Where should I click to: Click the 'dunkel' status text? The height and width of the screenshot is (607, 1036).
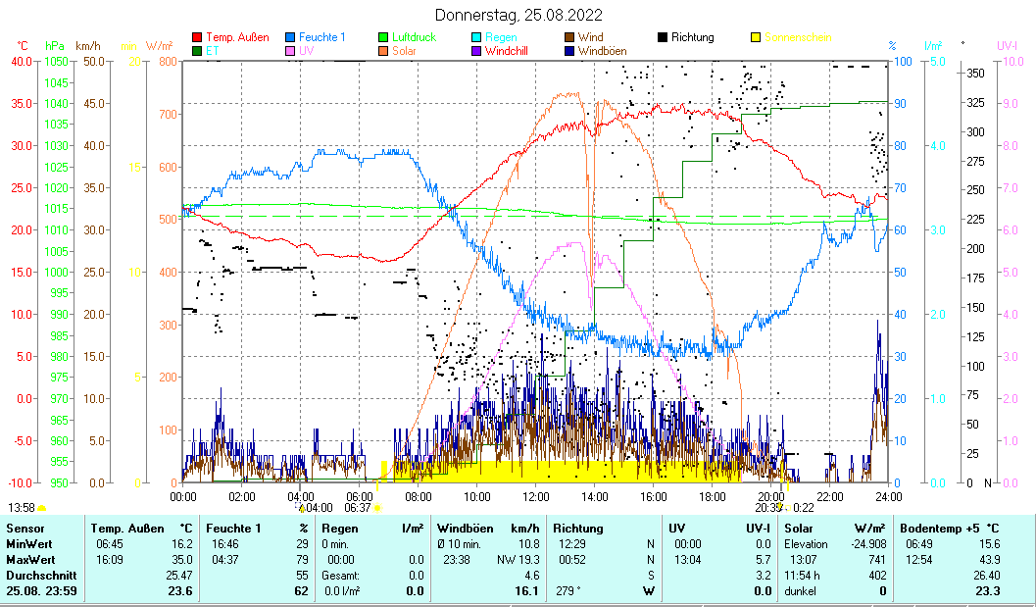pos(800,590)
